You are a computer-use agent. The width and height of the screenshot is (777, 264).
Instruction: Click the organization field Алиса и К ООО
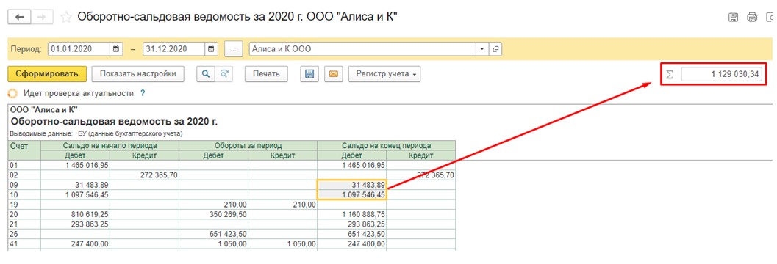coord(362,49)
